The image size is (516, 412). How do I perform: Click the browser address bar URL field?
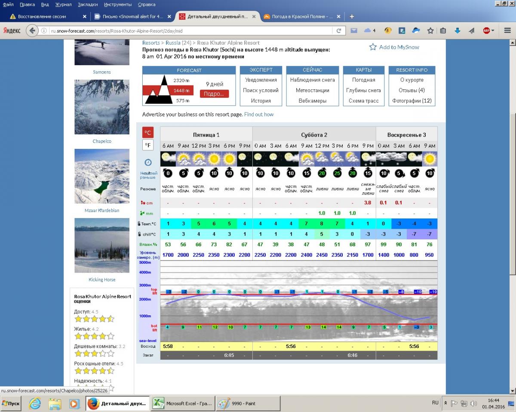pos(191,31)
